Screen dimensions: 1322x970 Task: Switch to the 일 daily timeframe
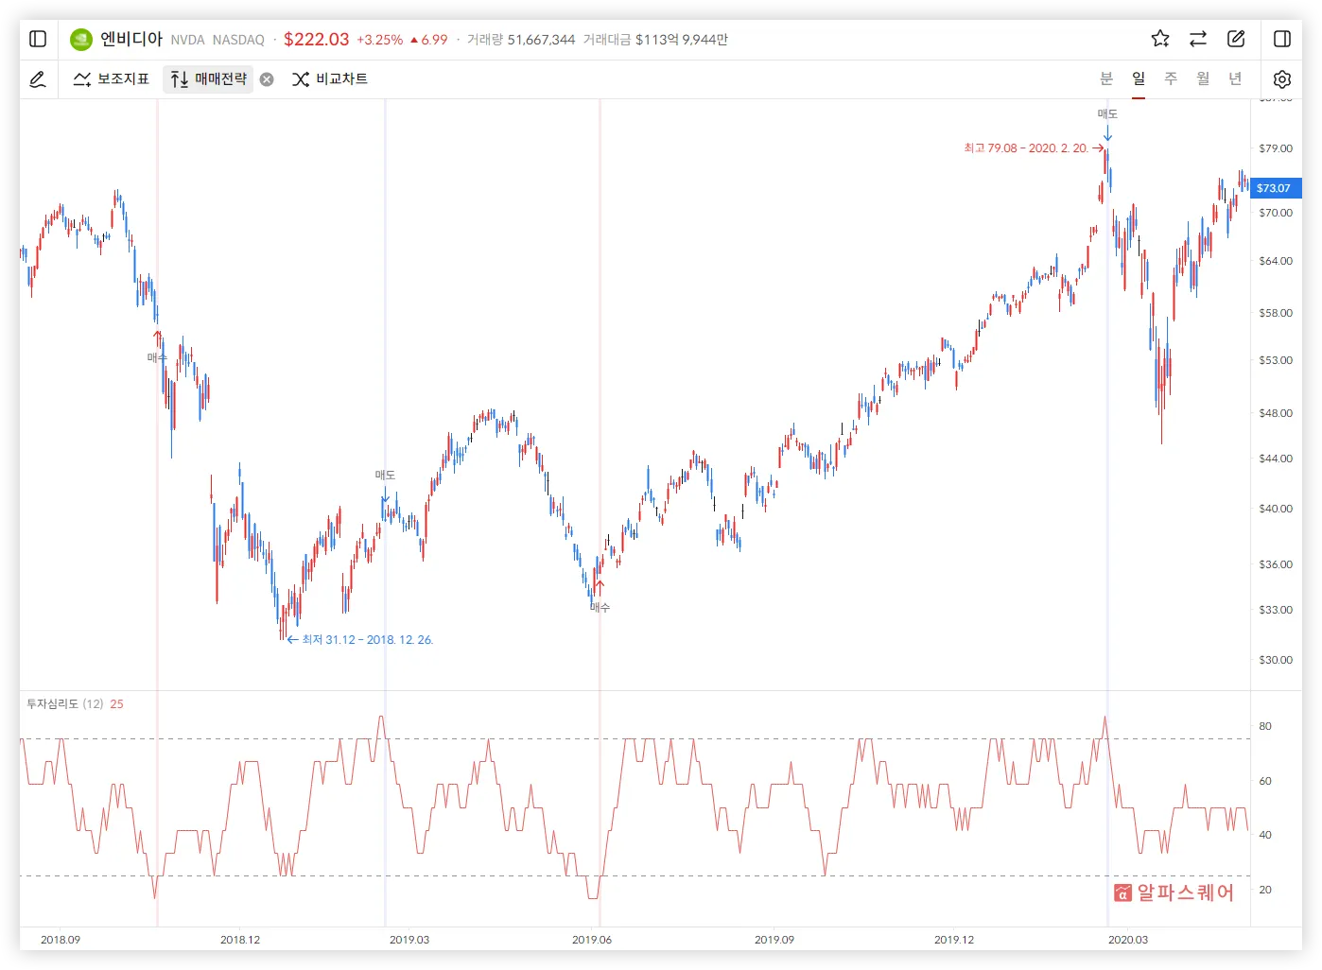pyautogui.click(x=1139, y=78)
